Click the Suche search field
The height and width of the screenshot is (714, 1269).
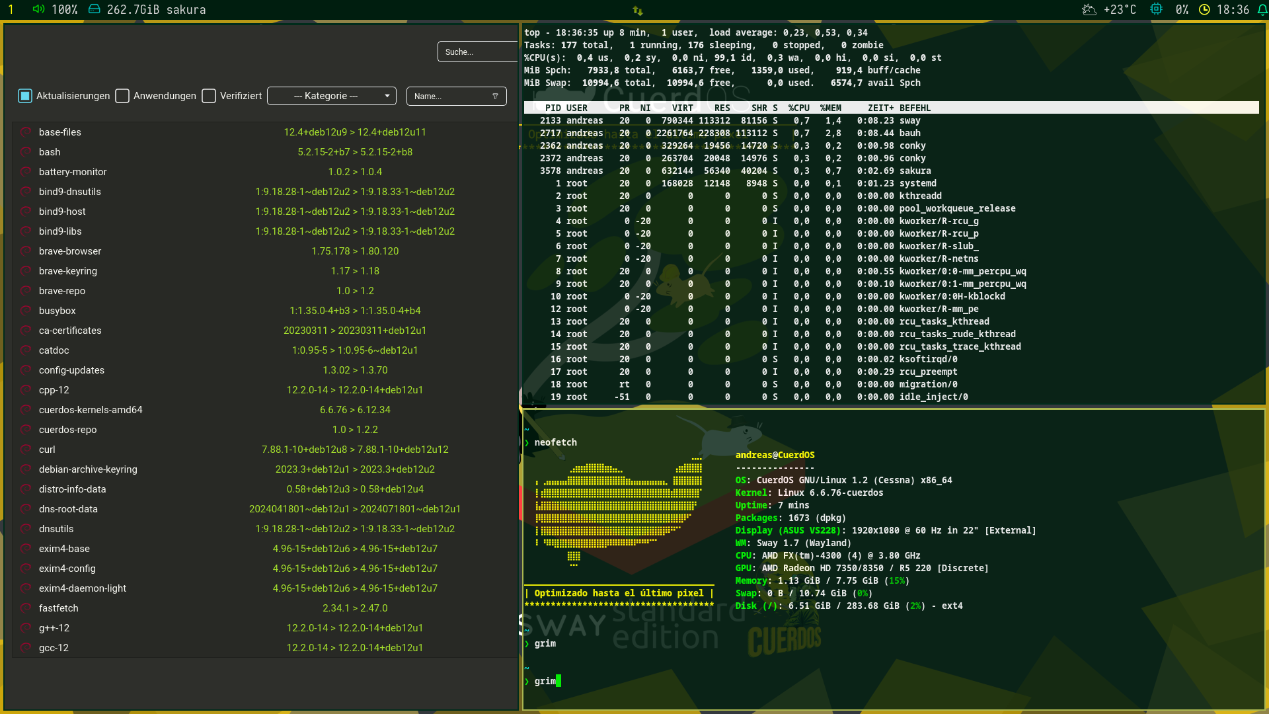pyautogui.click(x=476, y=52)
